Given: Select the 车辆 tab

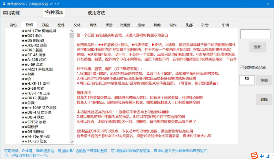Looking at the screenshot, I should (x=225, y=25).
